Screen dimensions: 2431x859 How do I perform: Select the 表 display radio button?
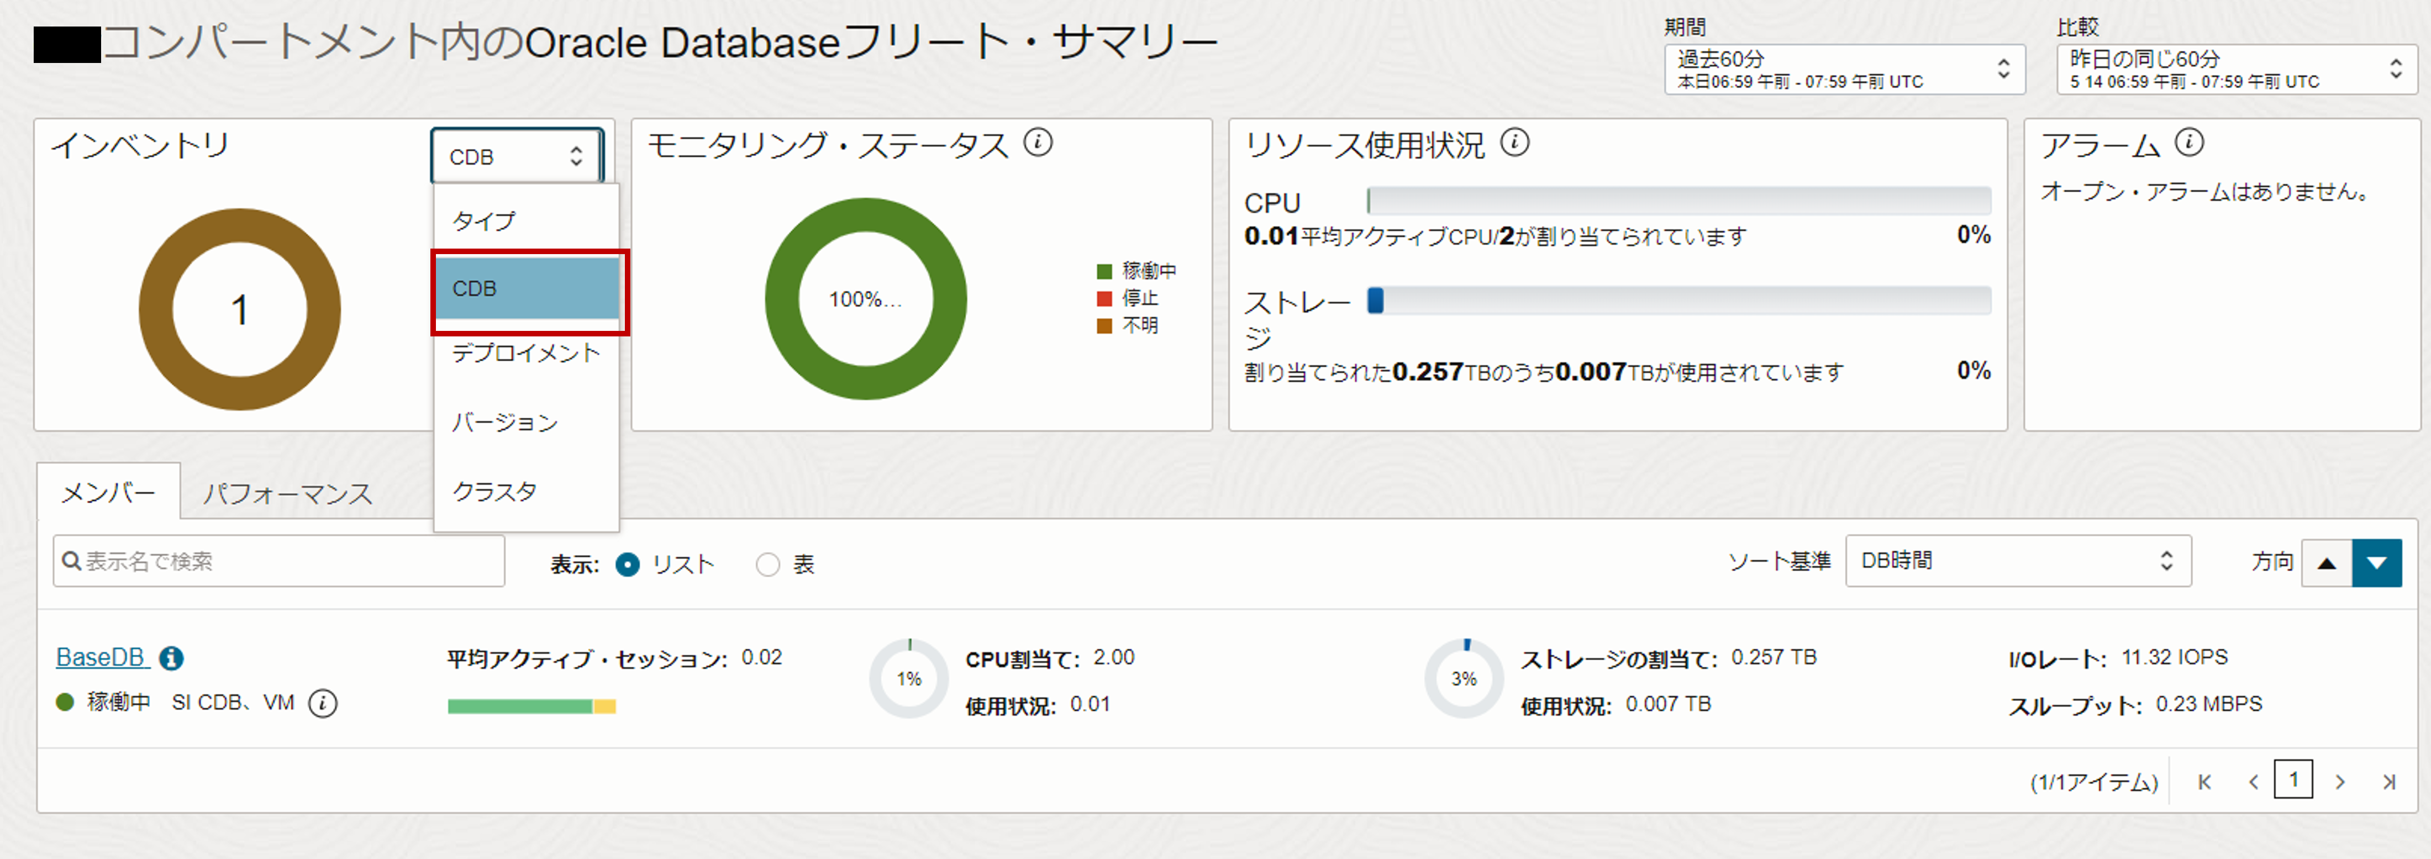(768, 565)
